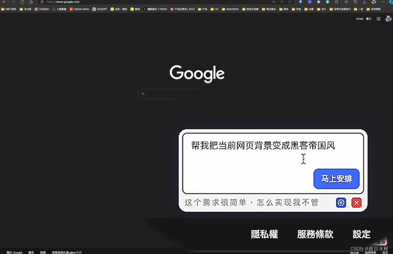Expand the 产品 bookmark folder
This screenshot has width=393, height=254.
point(202,9)
